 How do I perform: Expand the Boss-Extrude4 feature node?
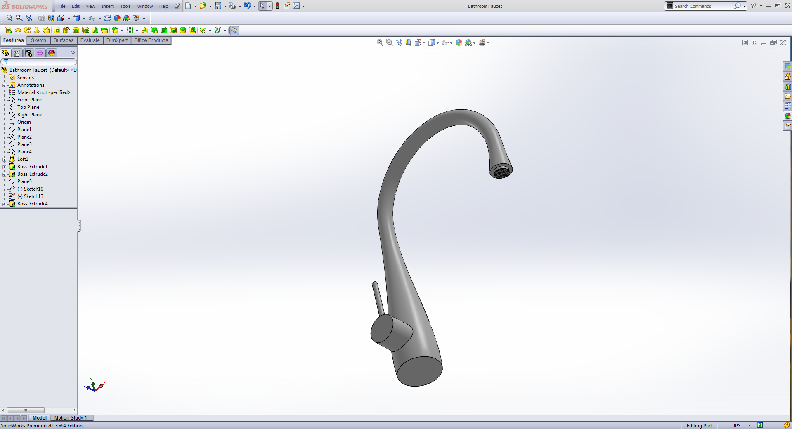(x=5, y=204)
